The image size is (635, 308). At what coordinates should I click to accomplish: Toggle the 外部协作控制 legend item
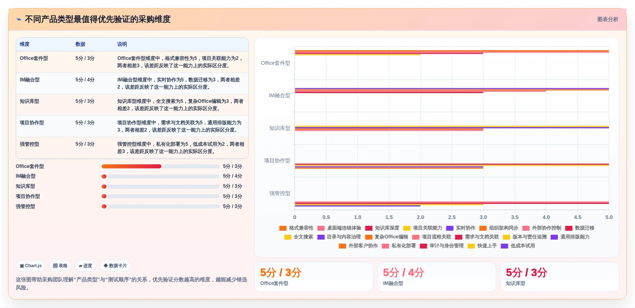[x=542, y=228]
